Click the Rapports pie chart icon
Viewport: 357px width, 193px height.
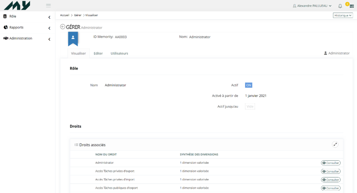[5, 27]
